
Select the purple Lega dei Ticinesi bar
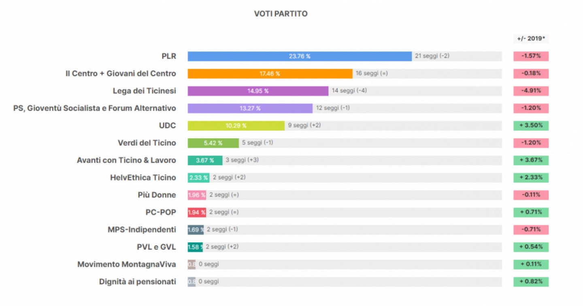pyautogui.click(x=258, y=91)
